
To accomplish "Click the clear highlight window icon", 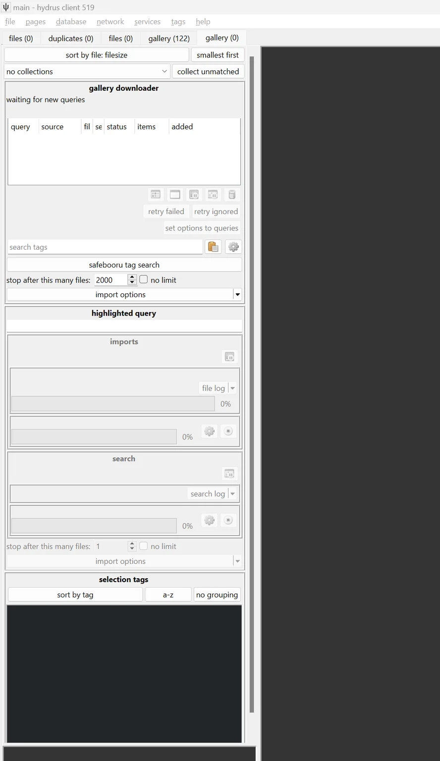I will [175, 194].
